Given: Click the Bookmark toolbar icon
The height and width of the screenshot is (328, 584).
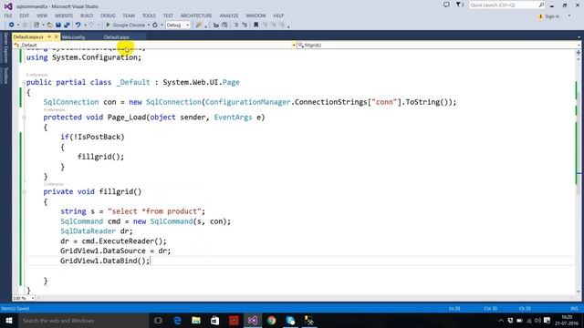Looking at the screenshot, I should [x=255, y=25].
